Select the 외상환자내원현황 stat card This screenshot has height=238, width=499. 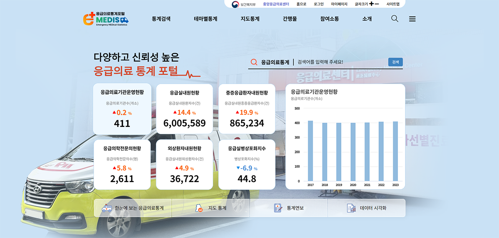pyautogui.click(x=184, y=165)
